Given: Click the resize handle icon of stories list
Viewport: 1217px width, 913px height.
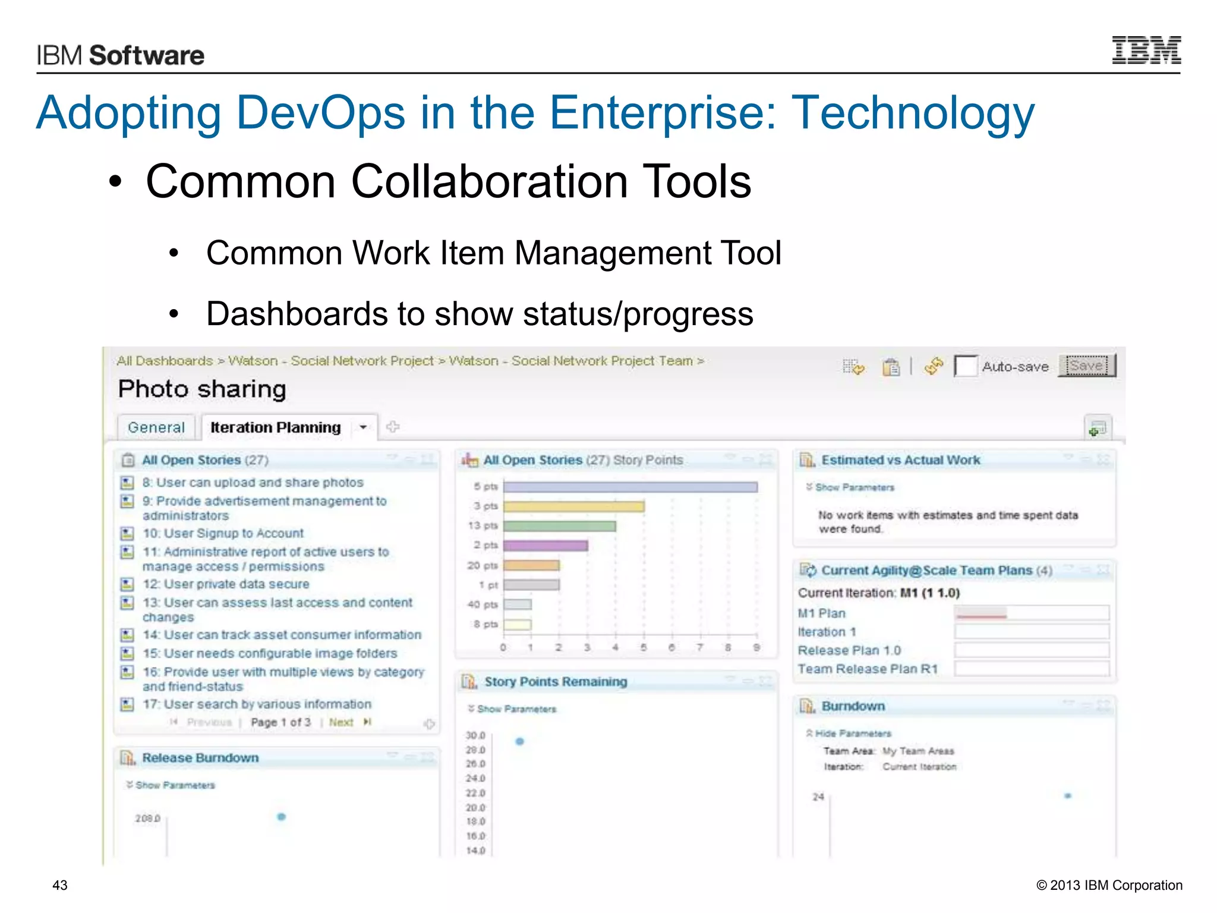Looking at the screenshot, I should [x=429, y=723].
